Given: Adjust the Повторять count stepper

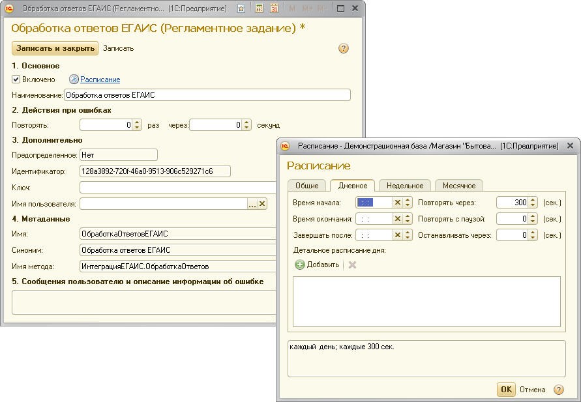Looking at the screenshot, I should point(137,125).
